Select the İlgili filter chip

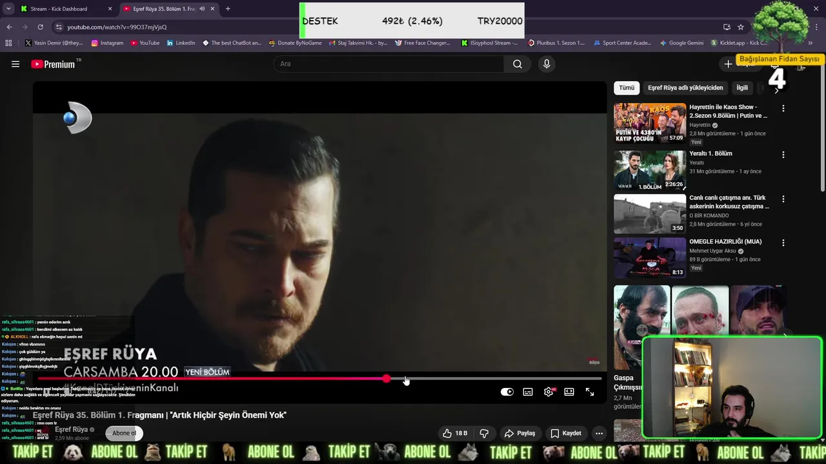pyautogui.click(x=742, y=88)
